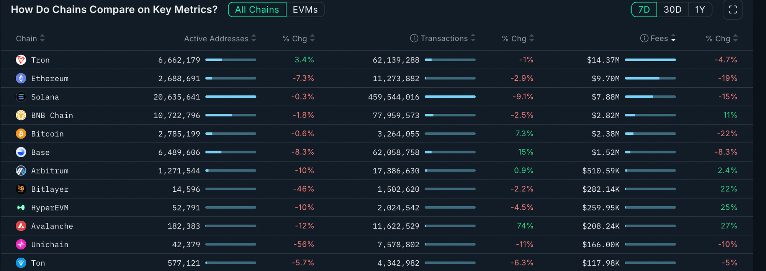Switch to the EVMs view
This screenshot has height=271, width=766.
coord(305,10)
